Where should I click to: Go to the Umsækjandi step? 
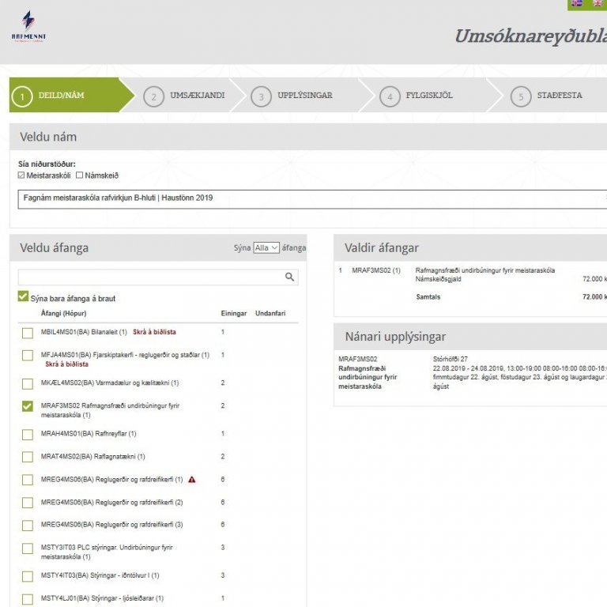tap(187, 96)
